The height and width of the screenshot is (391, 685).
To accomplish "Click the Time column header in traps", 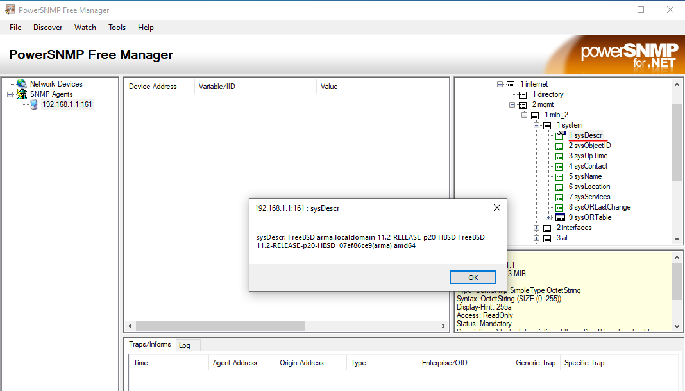I will 169,363.
